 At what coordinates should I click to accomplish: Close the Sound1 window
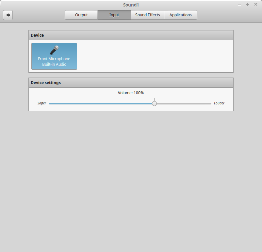tap(256, 5)
